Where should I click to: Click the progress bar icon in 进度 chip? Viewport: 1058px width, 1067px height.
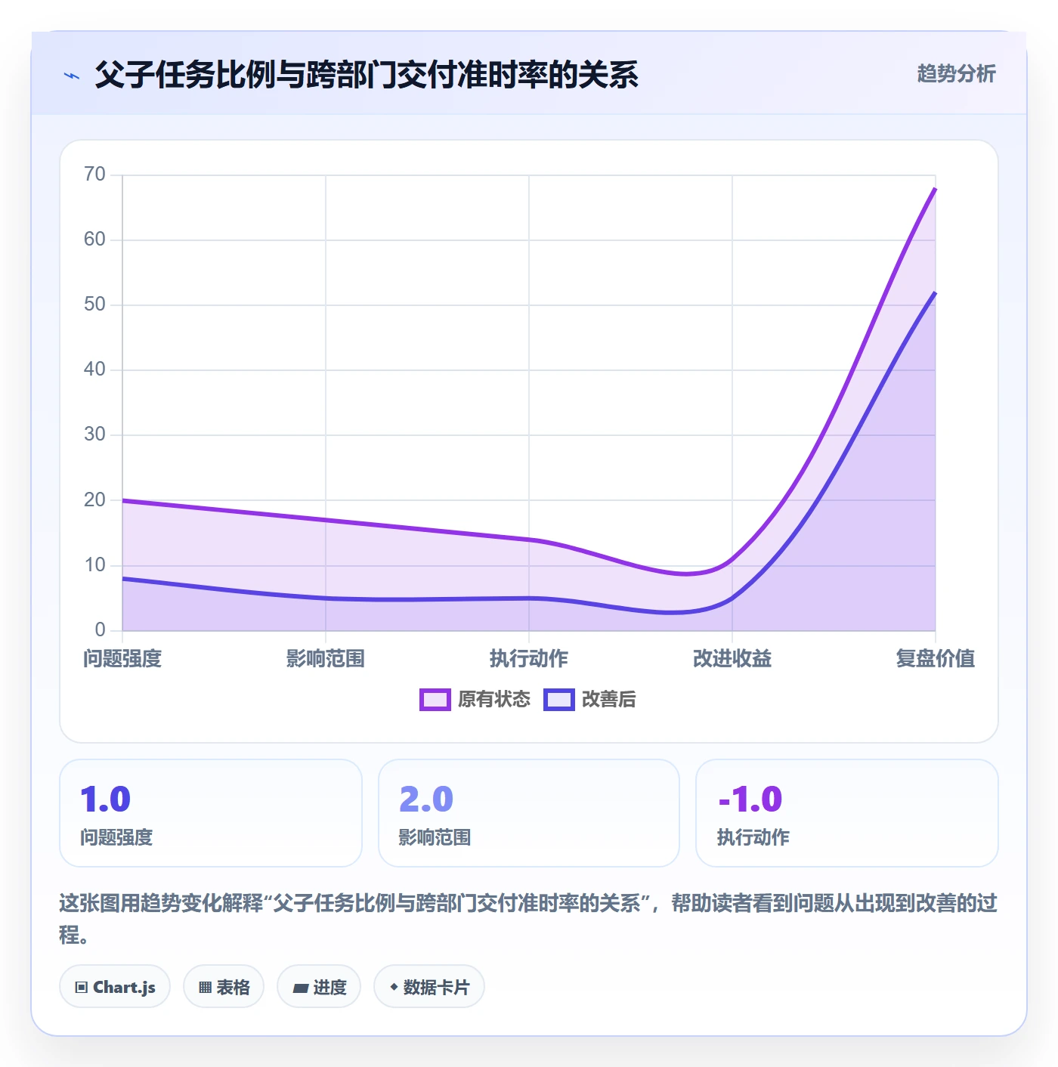301,988
